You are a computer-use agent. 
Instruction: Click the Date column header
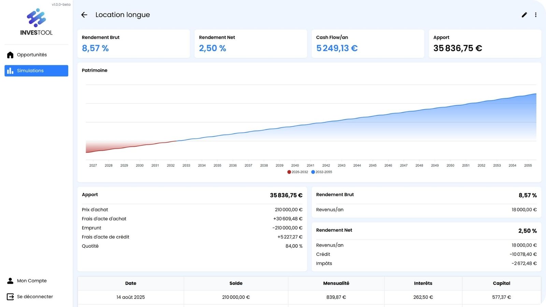click(131, 283)
